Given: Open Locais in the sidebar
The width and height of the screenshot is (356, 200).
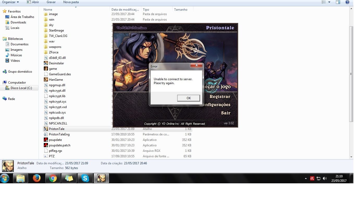Looking at the screenshot, I should (15, 28).
